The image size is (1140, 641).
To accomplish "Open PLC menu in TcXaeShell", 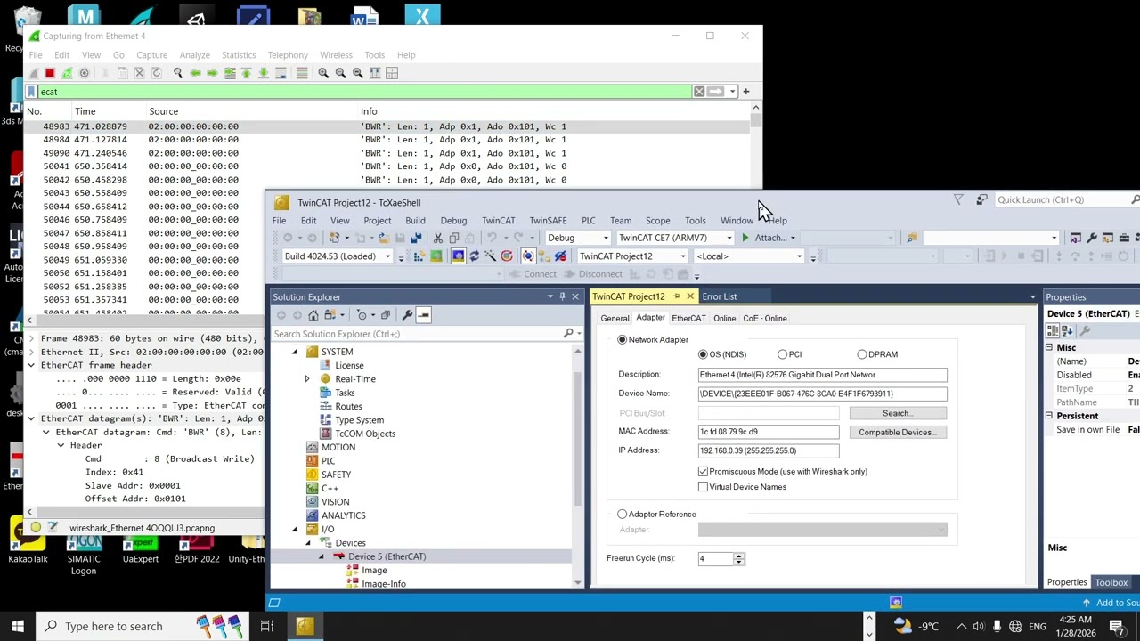I will (x=588, y=221).
